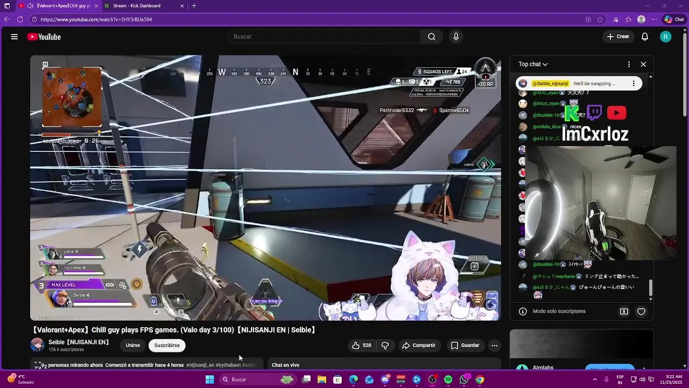This screenshot has width=689, height=388.
Task: Switch to Stream - Kick Dashboard tab
Action: 143,6
